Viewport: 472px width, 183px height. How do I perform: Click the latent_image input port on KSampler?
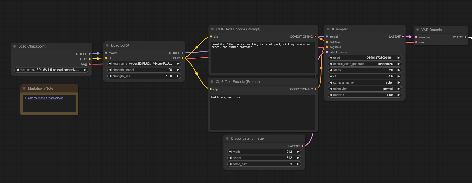(327, 52)
